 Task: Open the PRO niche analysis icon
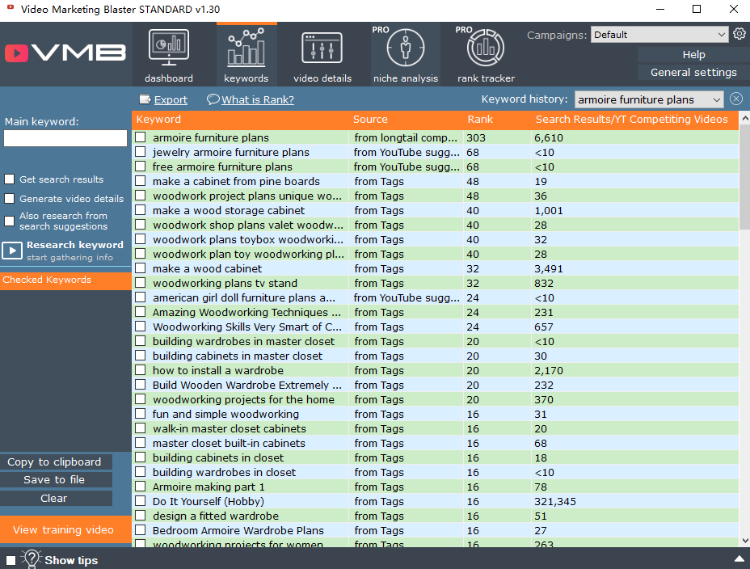406,48
